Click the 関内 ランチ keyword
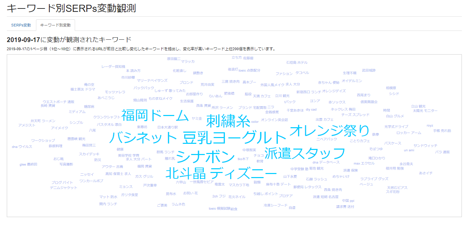The height and width of the screenshot is (231, 469). 108,204
